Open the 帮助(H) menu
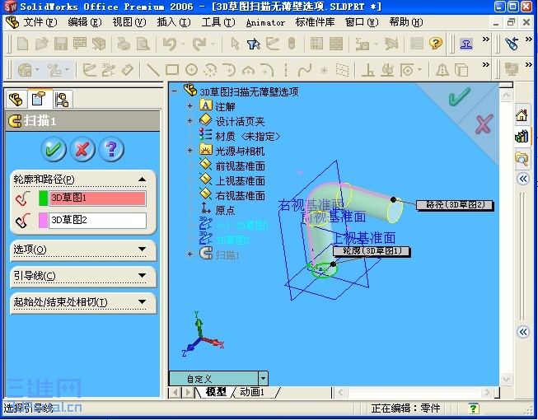The width and height of the screenshot is (538, 420). (406, 22)
